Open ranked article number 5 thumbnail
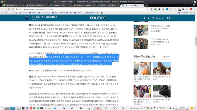The height and width of the screenshot is (110, 197). pos(141,44)
